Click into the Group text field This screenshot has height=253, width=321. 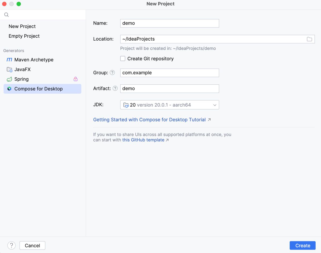pos(170,73)
